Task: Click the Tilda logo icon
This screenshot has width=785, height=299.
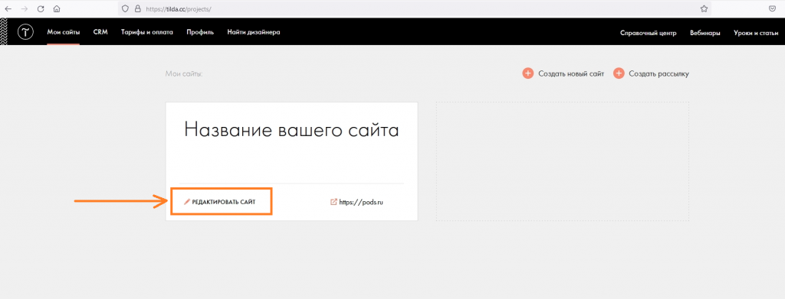Action: [25, 32]
